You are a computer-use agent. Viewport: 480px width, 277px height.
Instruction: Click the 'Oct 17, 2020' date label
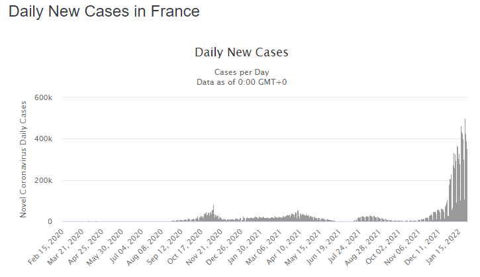click(185, 247)
